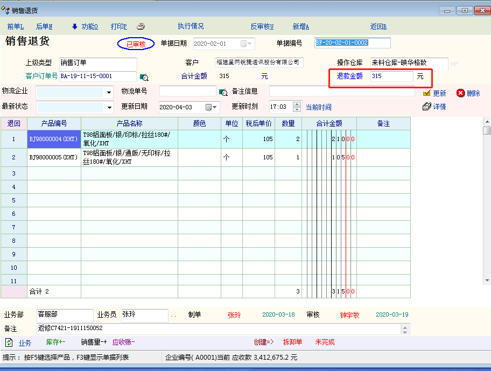Open the 更新日期 date picker dropdown
This screenshot has width=491, height=371.
pos(215,107)
